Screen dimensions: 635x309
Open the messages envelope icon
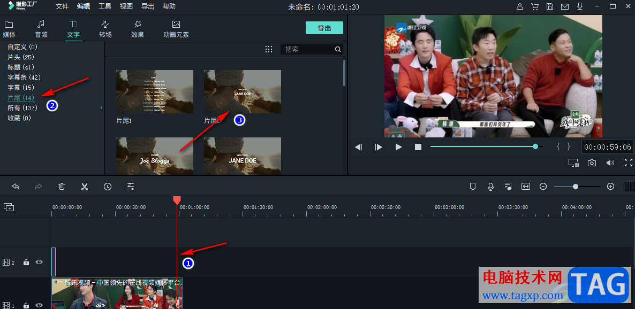(x=564, y=6)
